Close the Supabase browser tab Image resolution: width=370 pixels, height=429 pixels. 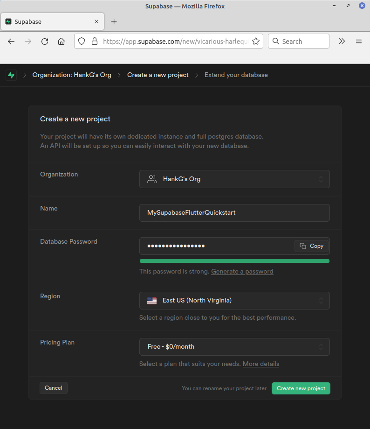point(96,22)
